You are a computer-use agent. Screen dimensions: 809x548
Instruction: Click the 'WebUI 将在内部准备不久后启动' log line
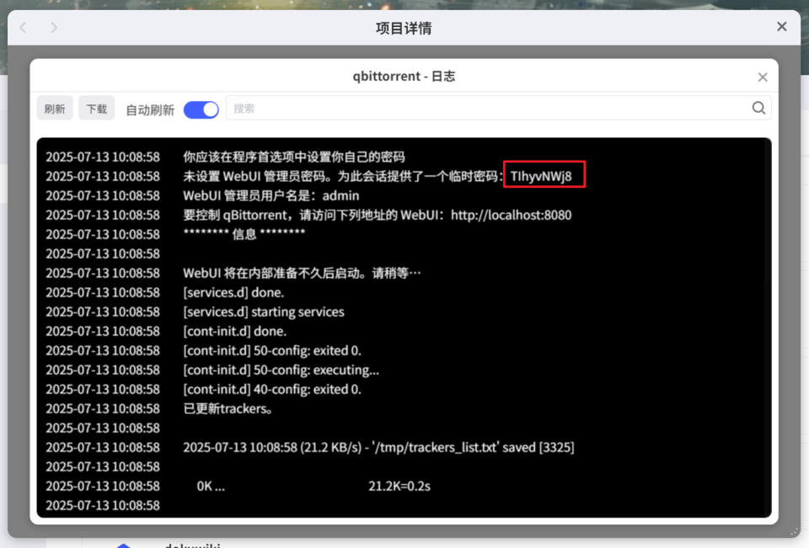(x=302, y=274)
